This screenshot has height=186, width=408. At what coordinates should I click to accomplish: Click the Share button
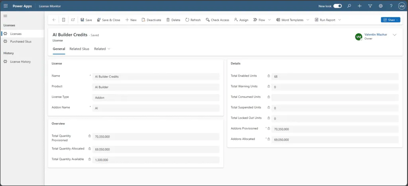(x=390, y=20)
